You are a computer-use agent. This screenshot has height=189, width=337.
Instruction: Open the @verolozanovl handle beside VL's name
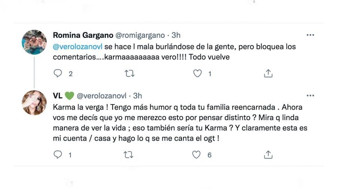pyautogui.click(x=101, y=96)
